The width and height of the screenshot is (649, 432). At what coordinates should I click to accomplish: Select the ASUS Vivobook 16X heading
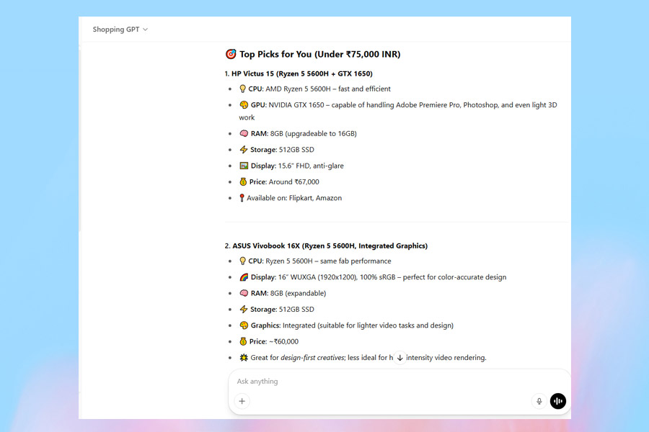tap(330, 246)
